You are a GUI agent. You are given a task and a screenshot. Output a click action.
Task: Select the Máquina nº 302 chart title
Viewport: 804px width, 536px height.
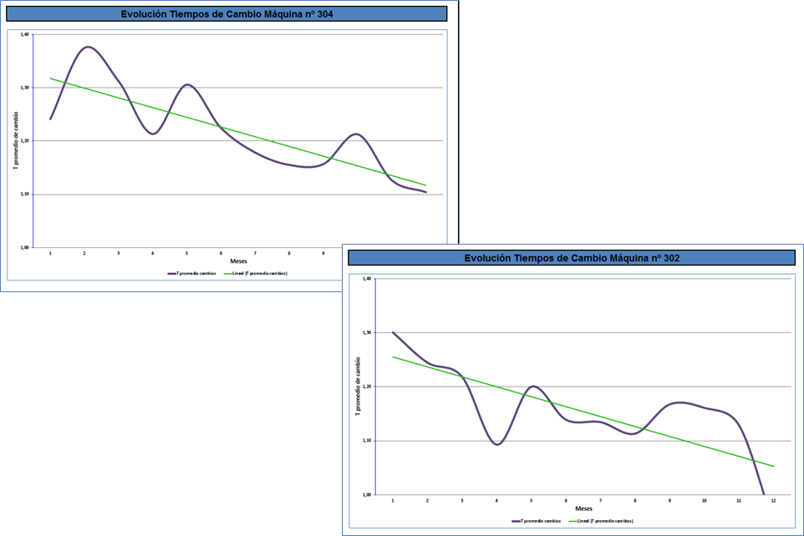click(572, 258)
